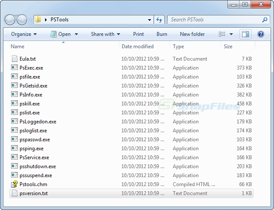Click the PsService.exe file name
Viewport: 274px width, 210px height.
[34, 157]
